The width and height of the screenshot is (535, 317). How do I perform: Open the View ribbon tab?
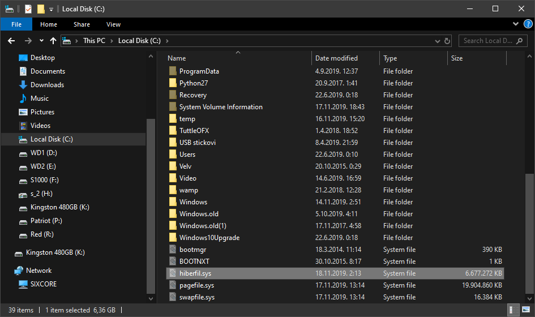(113, 24)
